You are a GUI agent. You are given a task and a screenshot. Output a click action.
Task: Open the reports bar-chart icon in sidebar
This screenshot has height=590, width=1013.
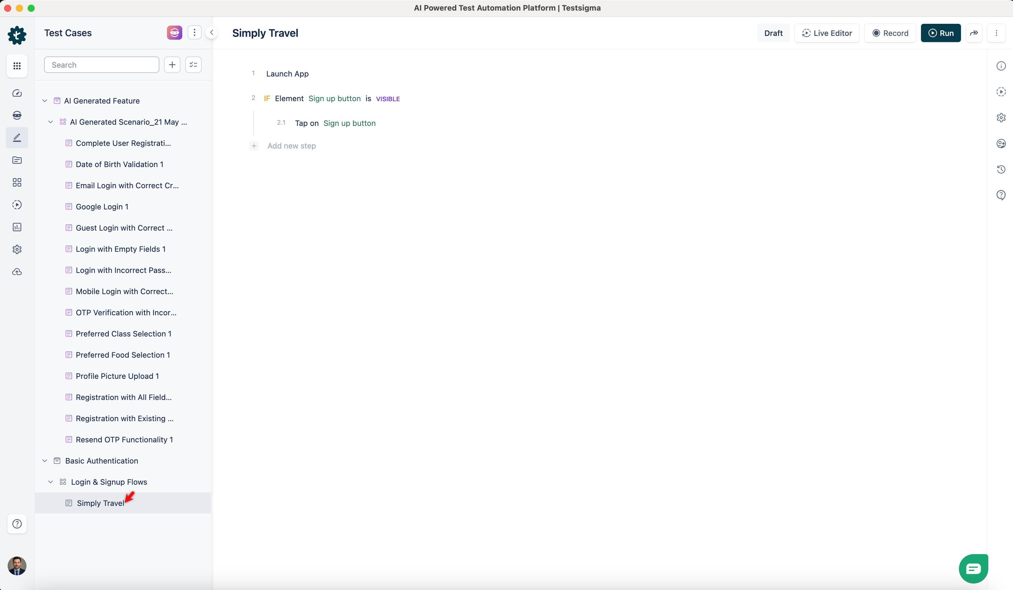(x=17, y=227)
